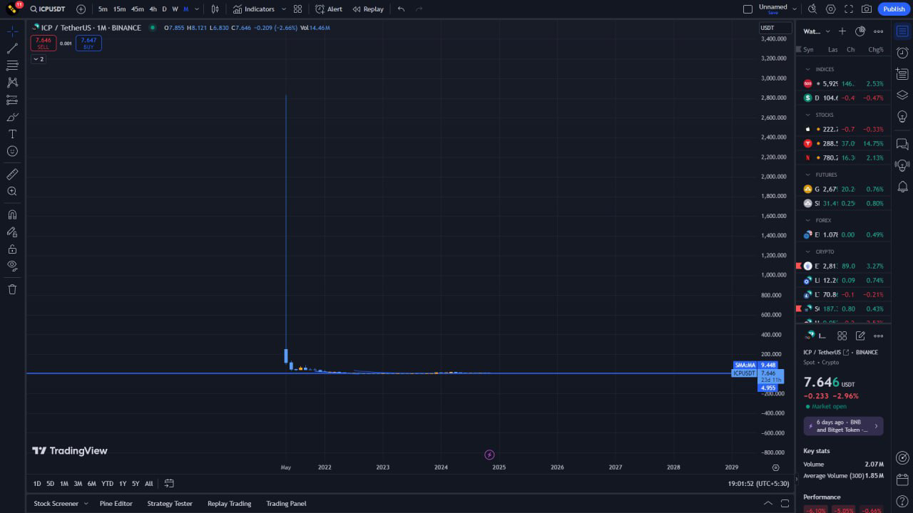Switch to 15m timeframe

119,9
